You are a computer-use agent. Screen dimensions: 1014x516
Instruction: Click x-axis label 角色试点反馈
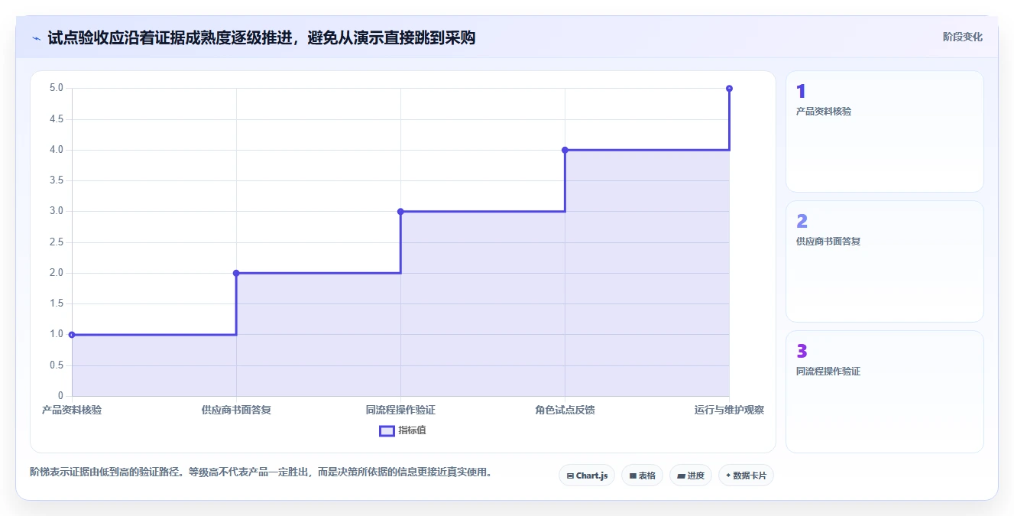[565, 410]
